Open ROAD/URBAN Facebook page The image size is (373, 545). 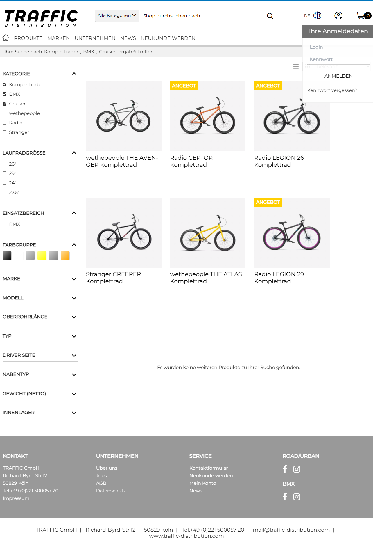tap(285, 469)
